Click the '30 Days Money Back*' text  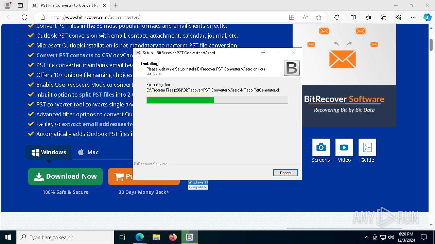click(x=144, y=192)
